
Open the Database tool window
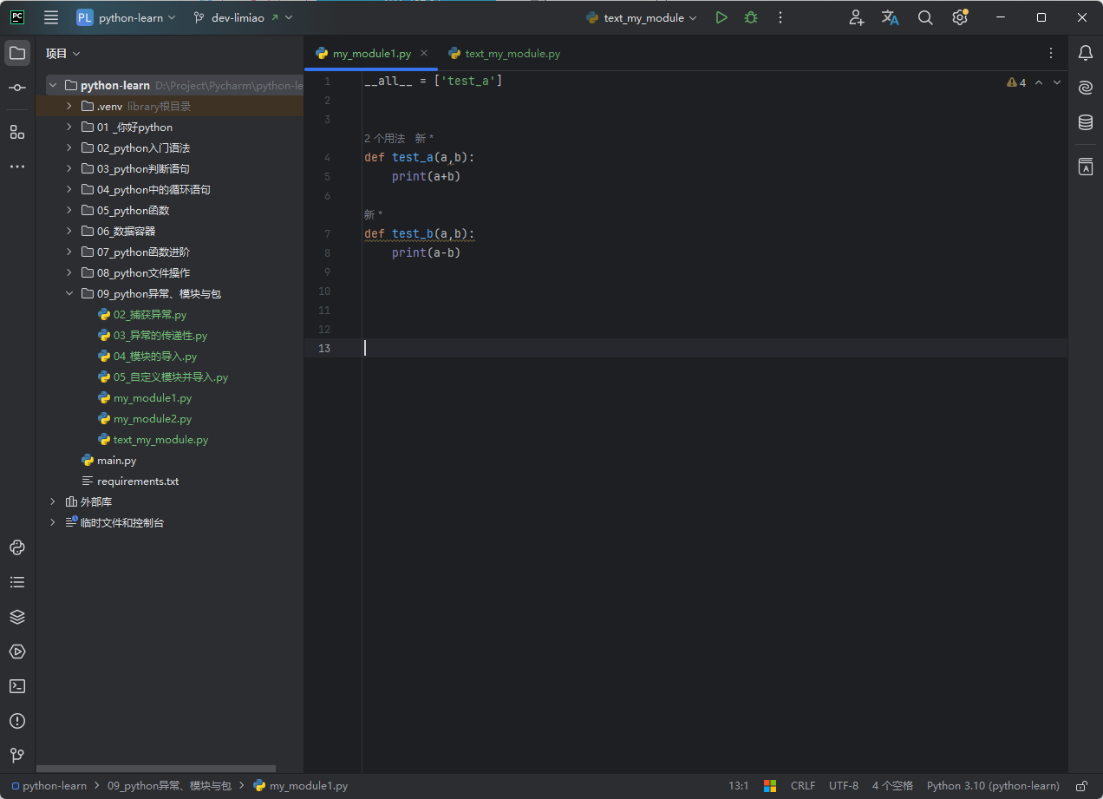tap(1086, 122)
